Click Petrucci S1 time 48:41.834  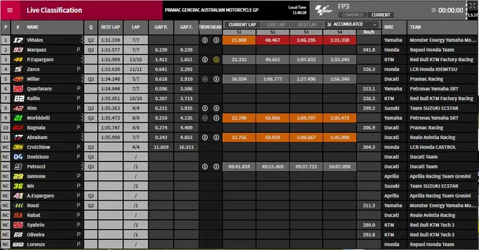point(239,167)
